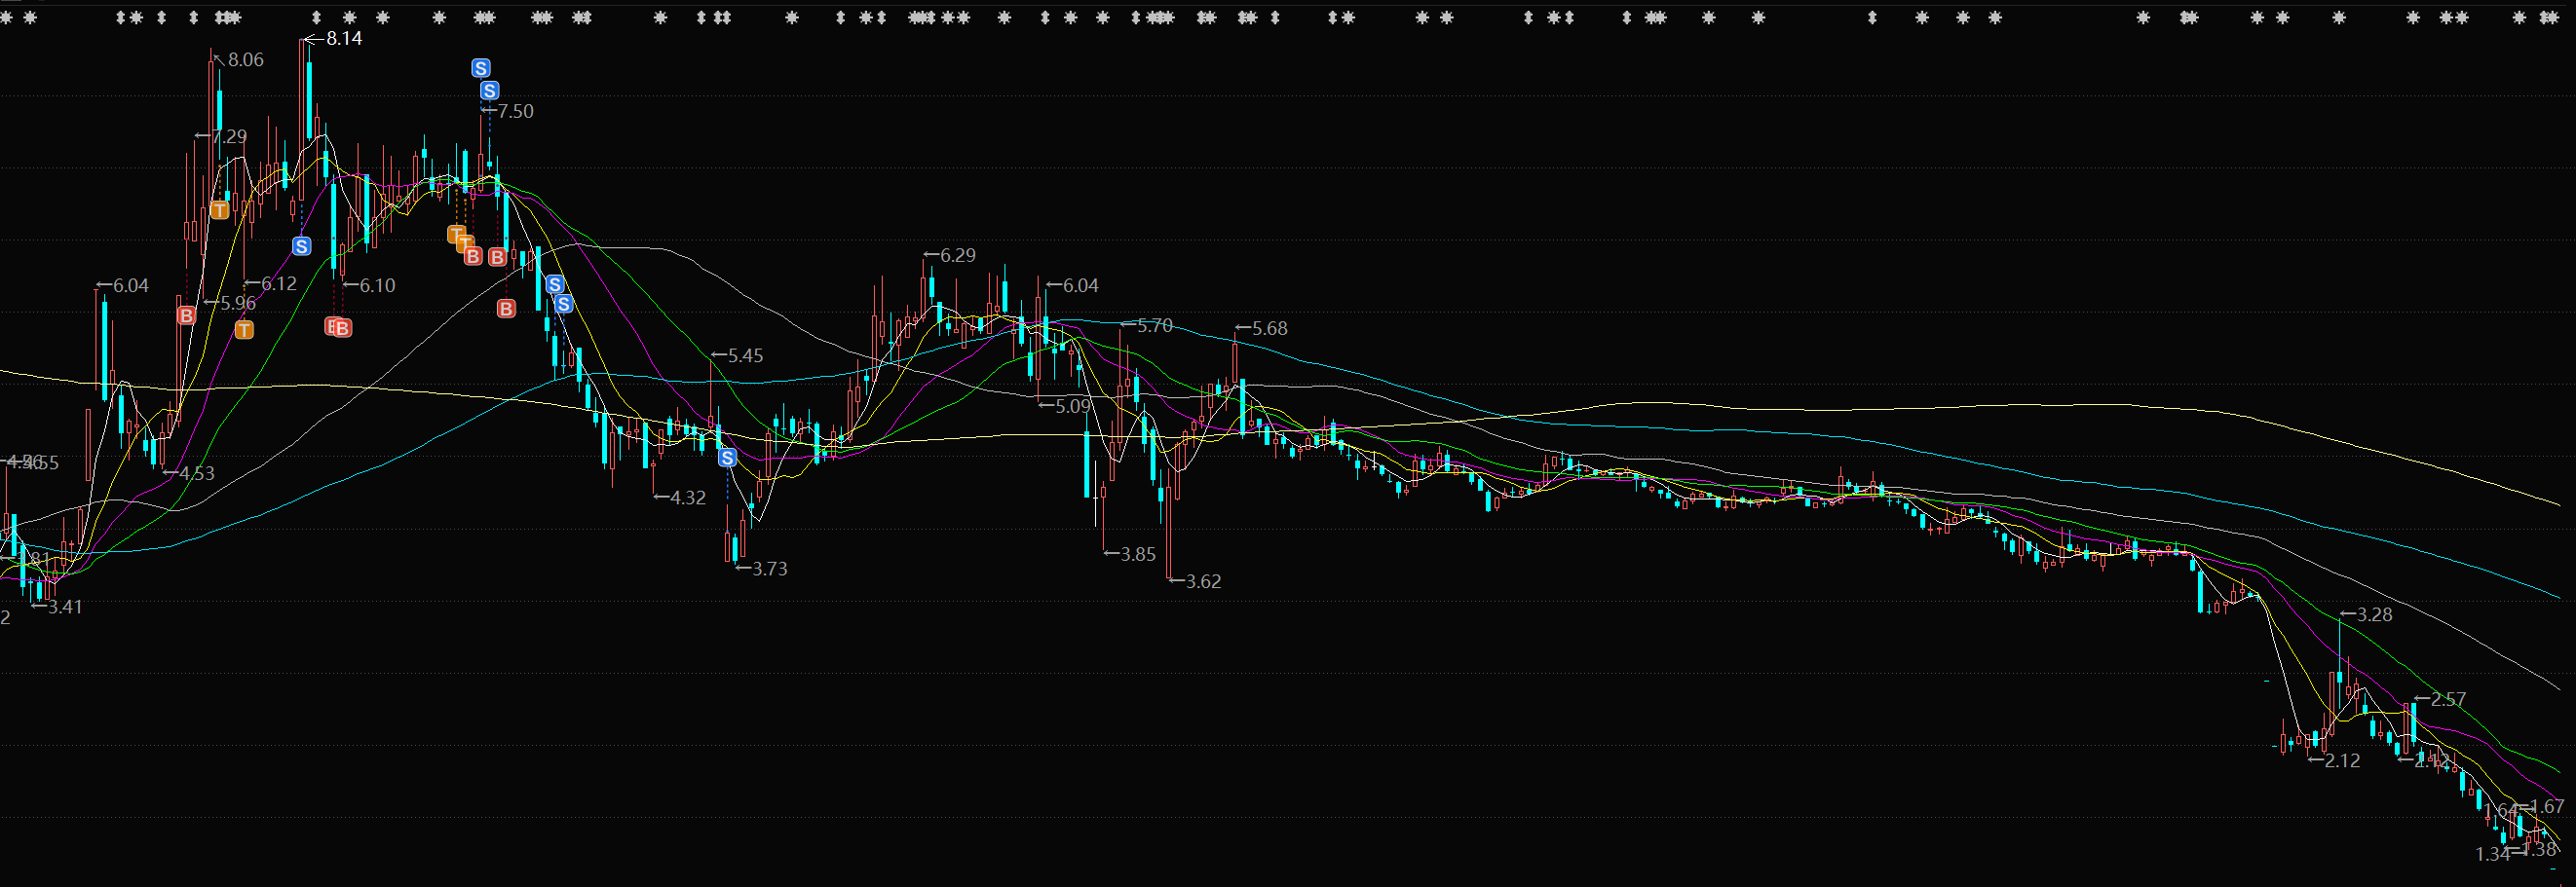The image size is (2576, 887).
Task: Select the 5.45 price label
Action: coord(745,355)
